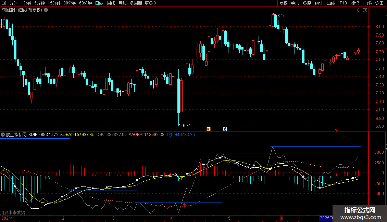Click the -5000 indicator axis label

tap(378, 193)
